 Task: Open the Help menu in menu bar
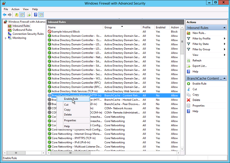pos(35,9)
